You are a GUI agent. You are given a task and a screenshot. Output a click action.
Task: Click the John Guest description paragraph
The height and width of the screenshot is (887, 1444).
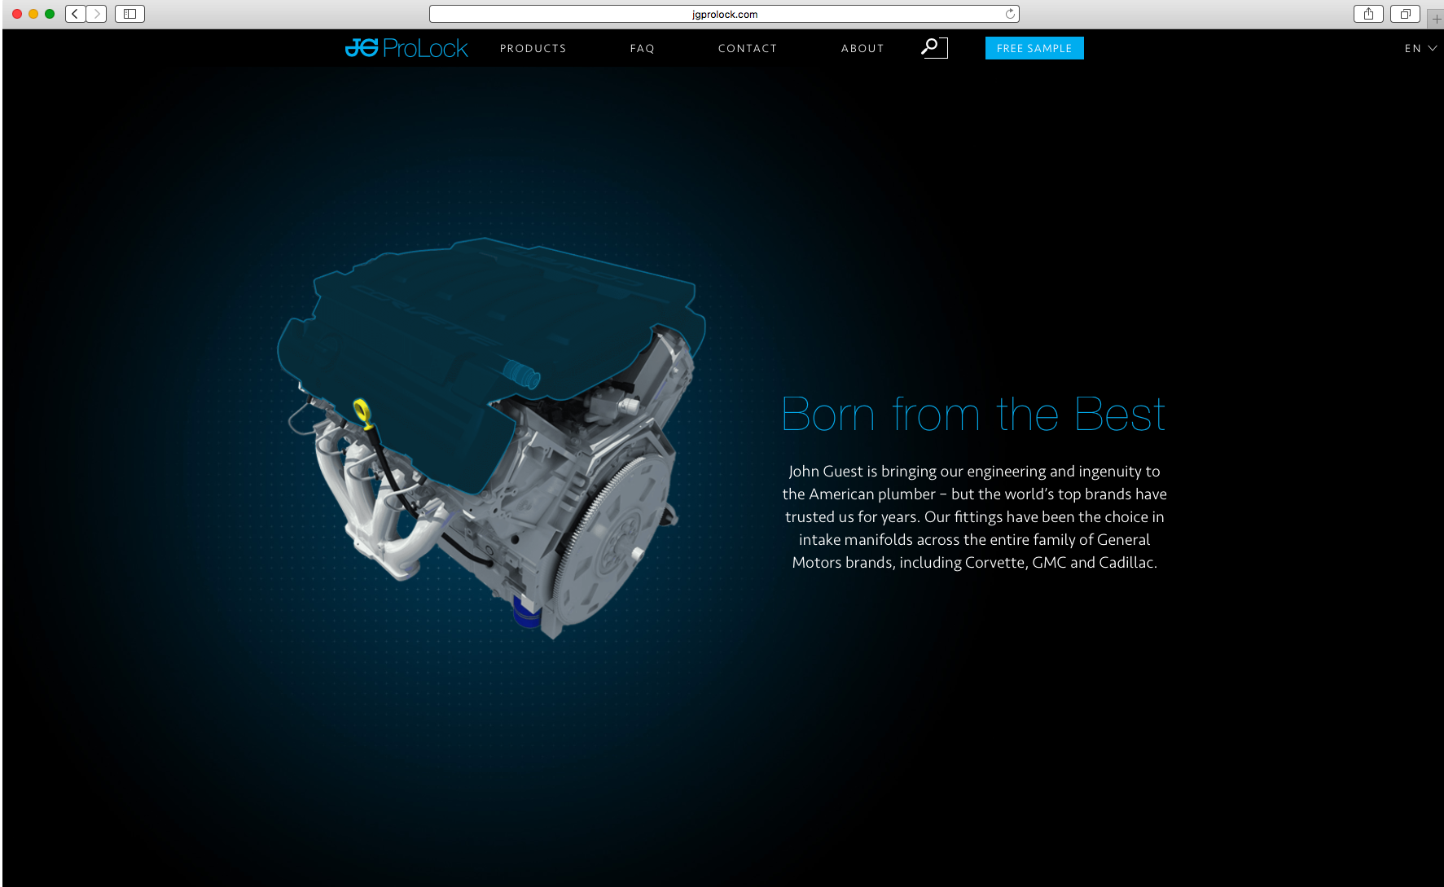click(x=974, y=516)
